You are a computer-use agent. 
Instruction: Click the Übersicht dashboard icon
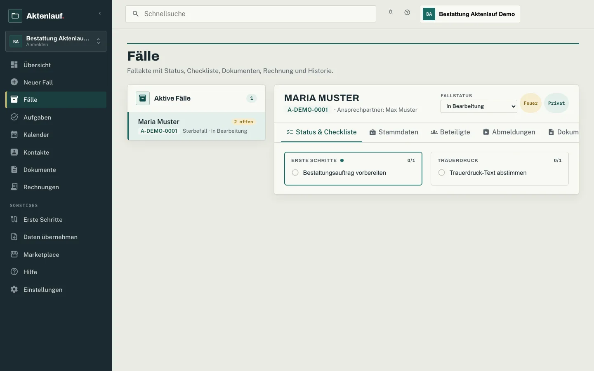click(14, 65)
